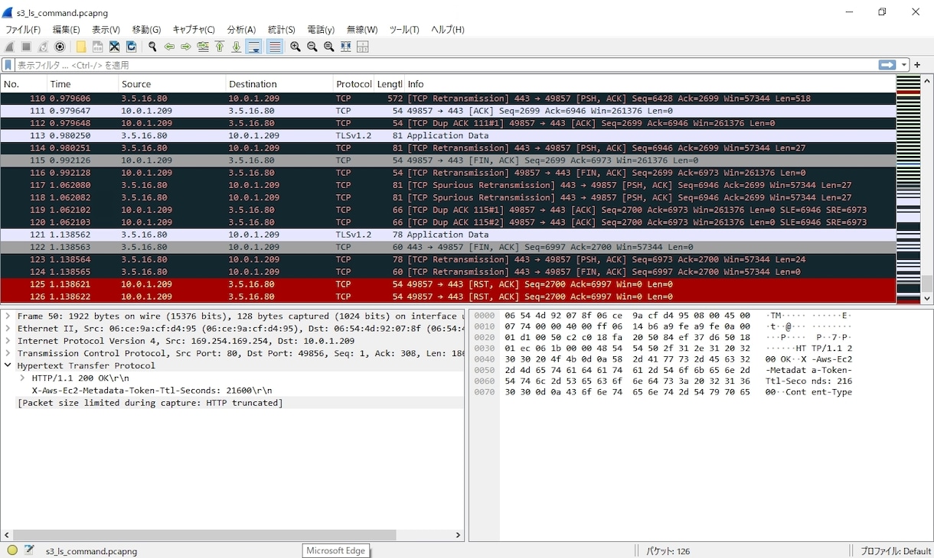Toggle auto-scroll during live capture
This screenshot has width=934, height=558.
pos(254,47)
